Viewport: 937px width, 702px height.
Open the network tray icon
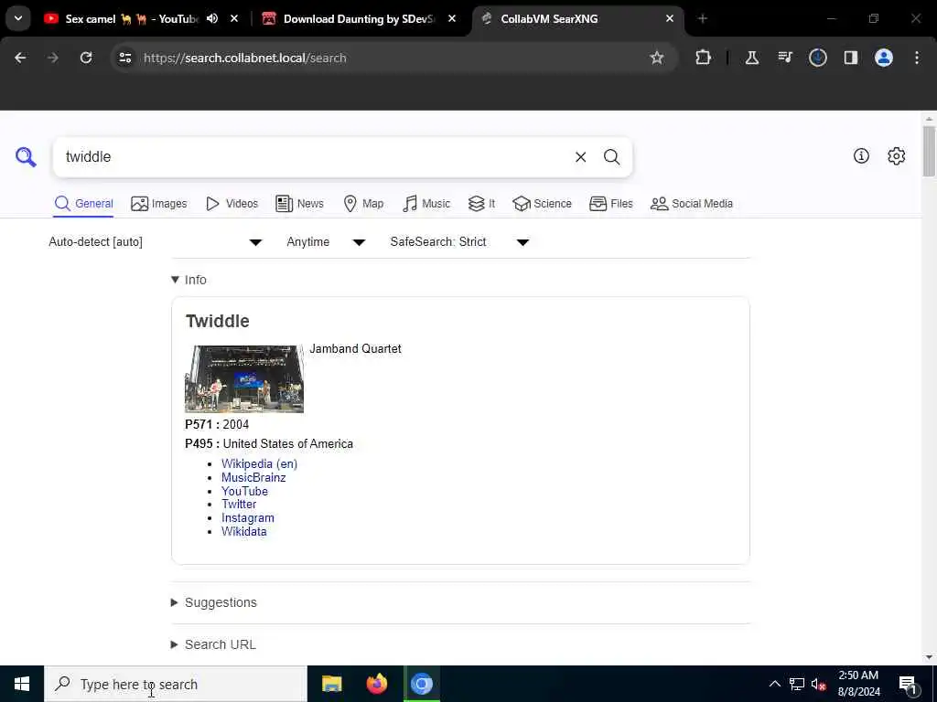pos(797,684)
